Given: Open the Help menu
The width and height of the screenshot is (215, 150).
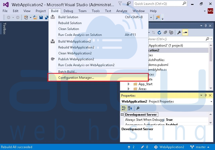Looking at the screenshot, I should (153, 11).
